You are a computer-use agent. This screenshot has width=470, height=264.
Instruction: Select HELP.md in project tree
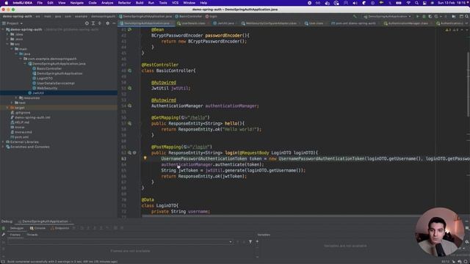(20, 122)
